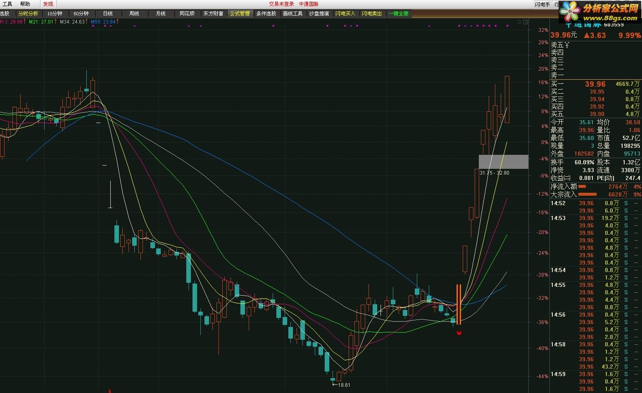Click the 14:53 19.2万 trade row
The width and height of the screenshot is (642, 393).
pos(595,218)
